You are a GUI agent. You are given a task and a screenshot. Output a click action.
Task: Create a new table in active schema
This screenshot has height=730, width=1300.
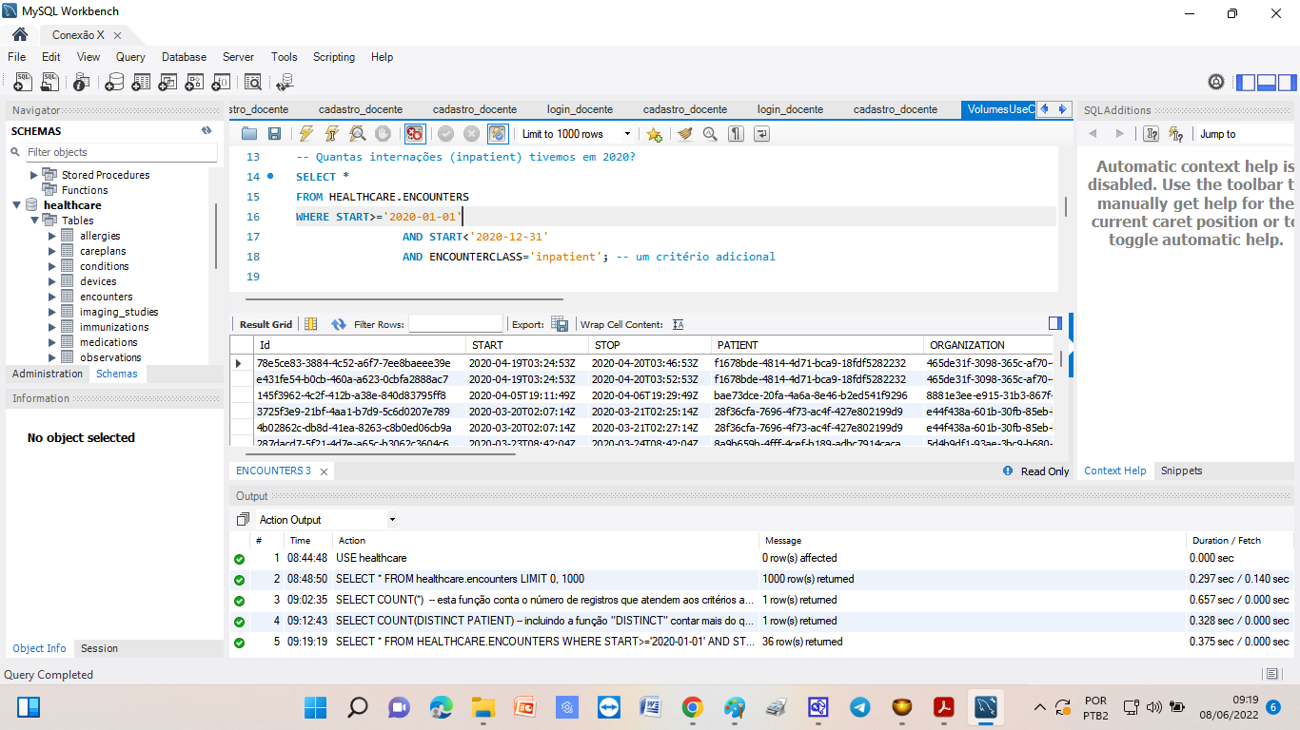coord(141,83)
